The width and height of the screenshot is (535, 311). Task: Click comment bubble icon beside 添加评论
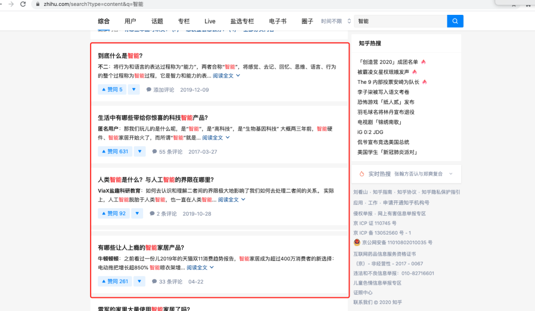tap(149, 90)
